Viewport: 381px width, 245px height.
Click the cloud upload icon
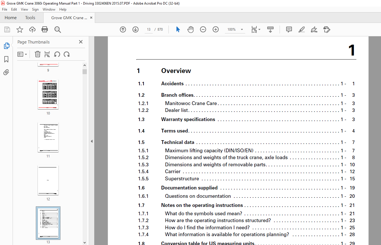click(32, 29)
